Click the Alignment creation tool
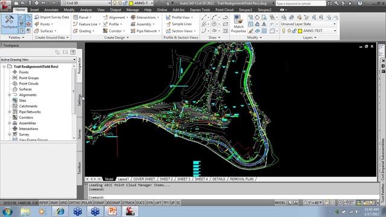The width and height of the screenshot is (386, 217). pyautogui.click(x=115, y=17)
